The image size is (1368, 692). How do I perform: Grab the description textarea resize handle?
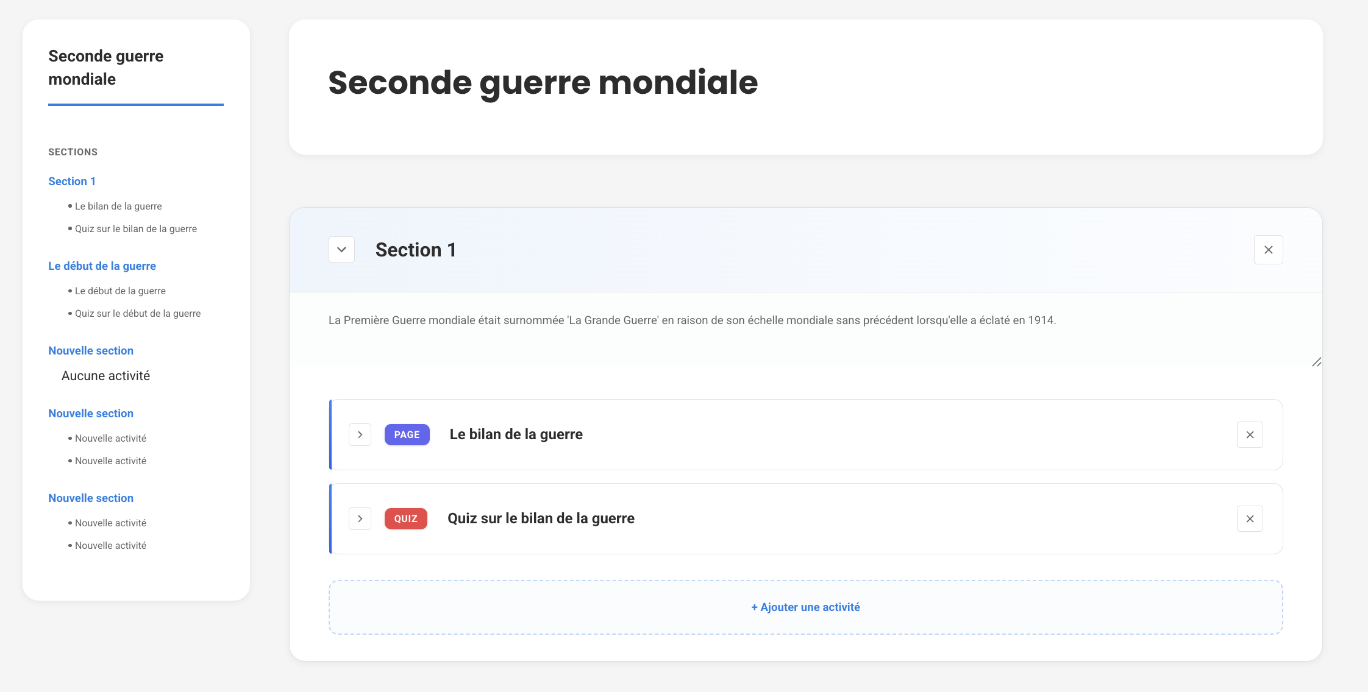(x=1317, y=362)
